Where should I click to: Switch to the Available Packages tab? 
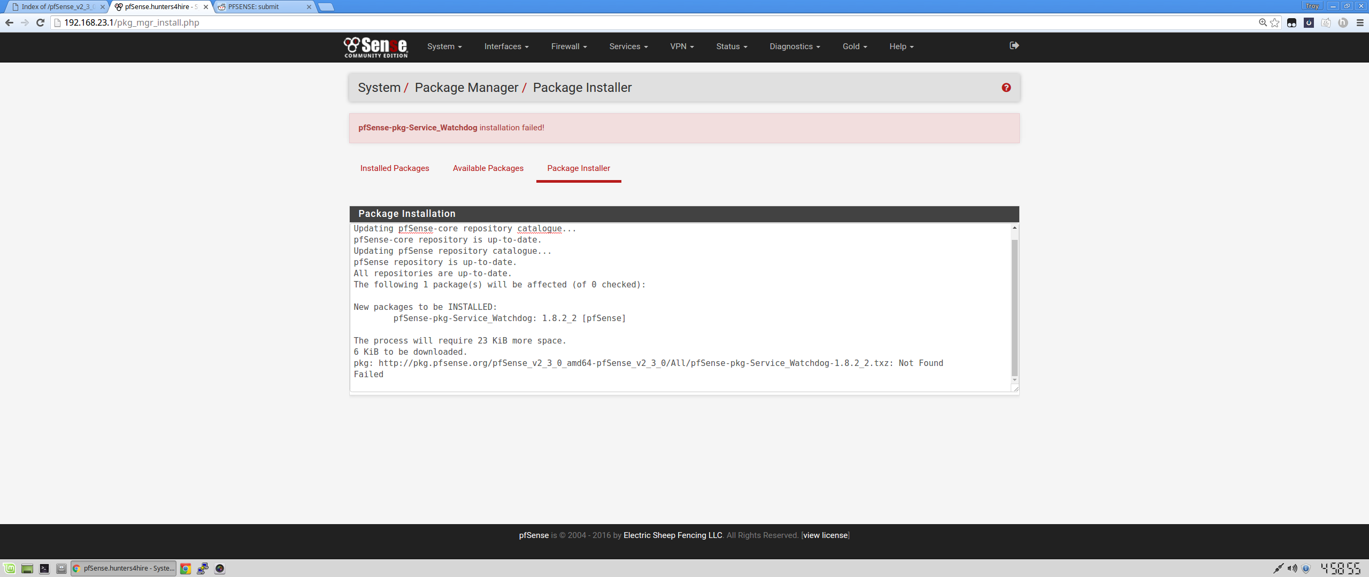pos(488,168)
